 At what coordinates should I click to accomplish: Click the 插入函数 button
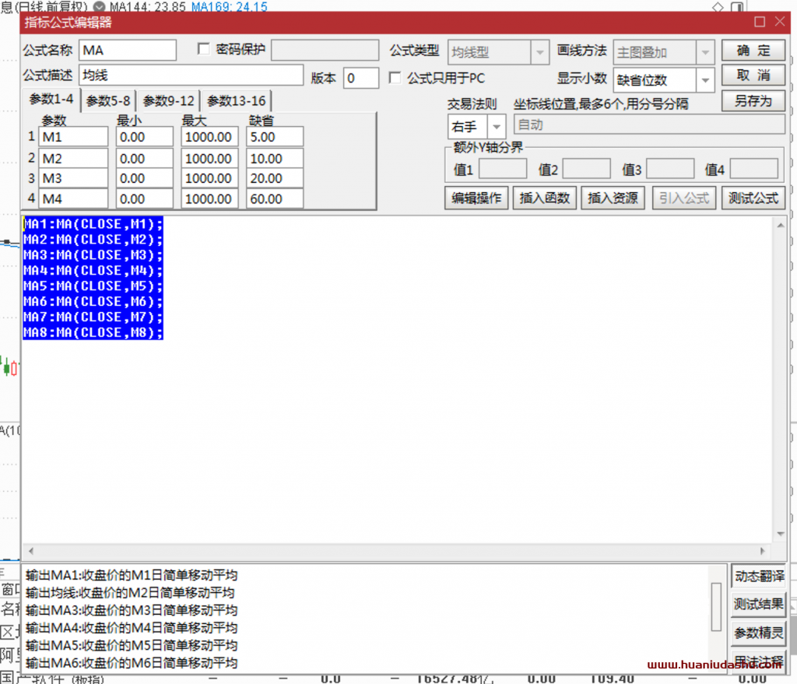tap(544, 198)
